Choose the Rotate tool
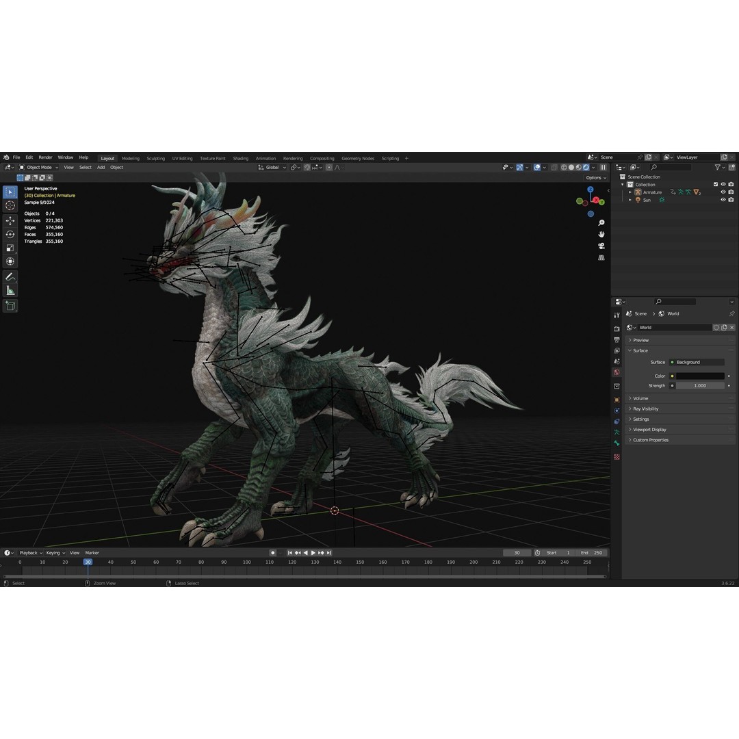Image resolution: width=739 pixels, height=739 pixels. click(10, 234)
